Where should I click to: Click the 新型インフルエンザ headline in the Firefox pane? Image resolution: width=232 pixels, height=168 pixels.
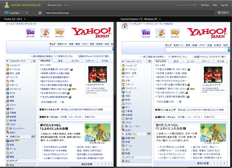pos(49,110)
